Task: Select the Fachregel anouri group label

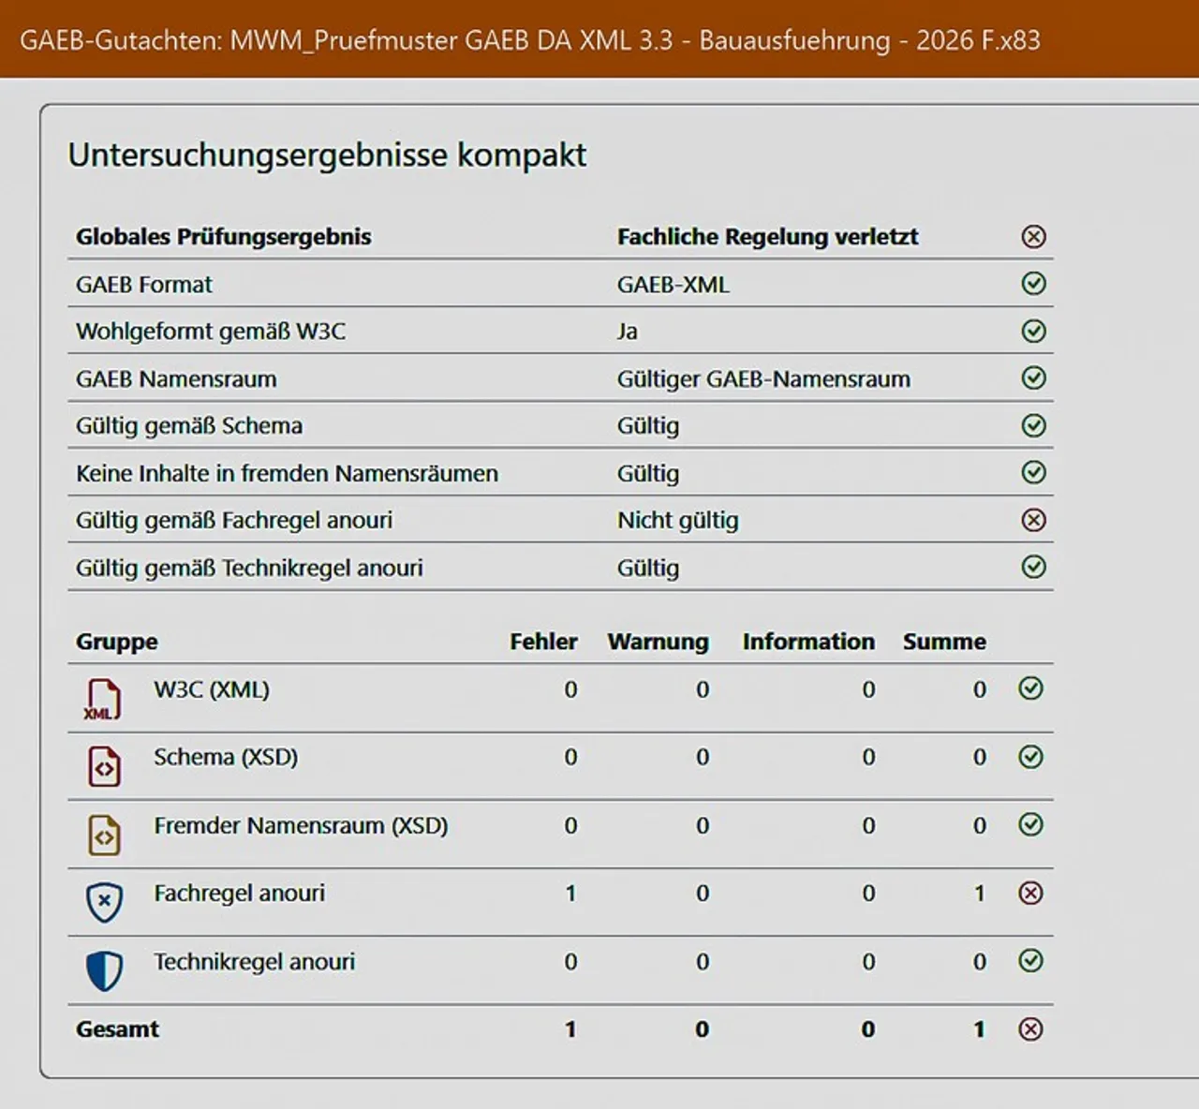Action: [239, 894]
